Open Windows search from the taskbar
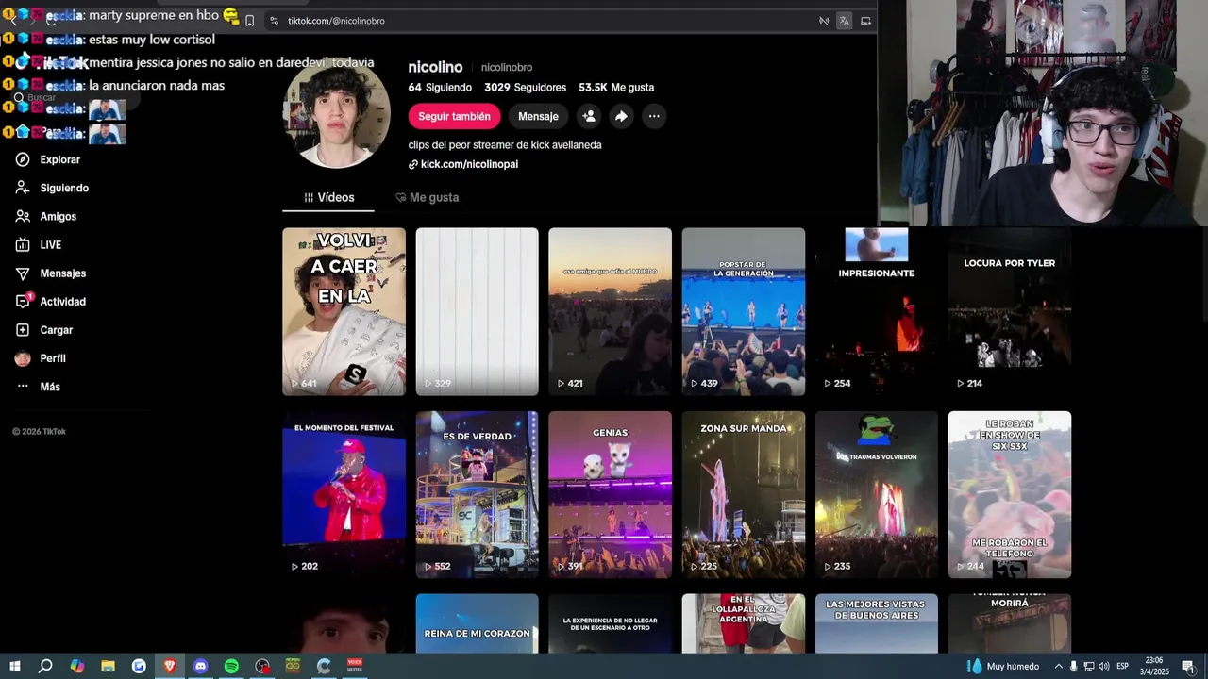 coord(44,666)
